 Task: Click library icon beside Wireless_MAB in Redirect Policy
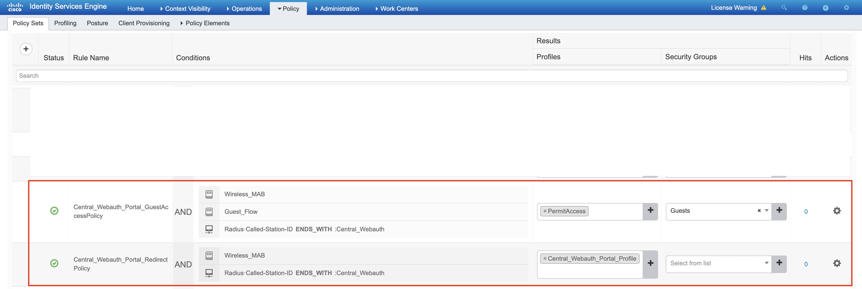coord(209,256)
